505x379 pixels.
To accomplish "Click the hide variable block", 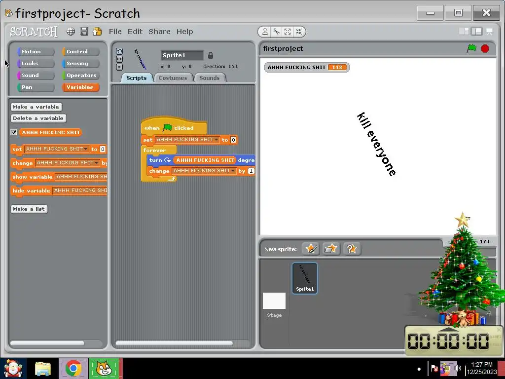I will click(x=59, y=190).
